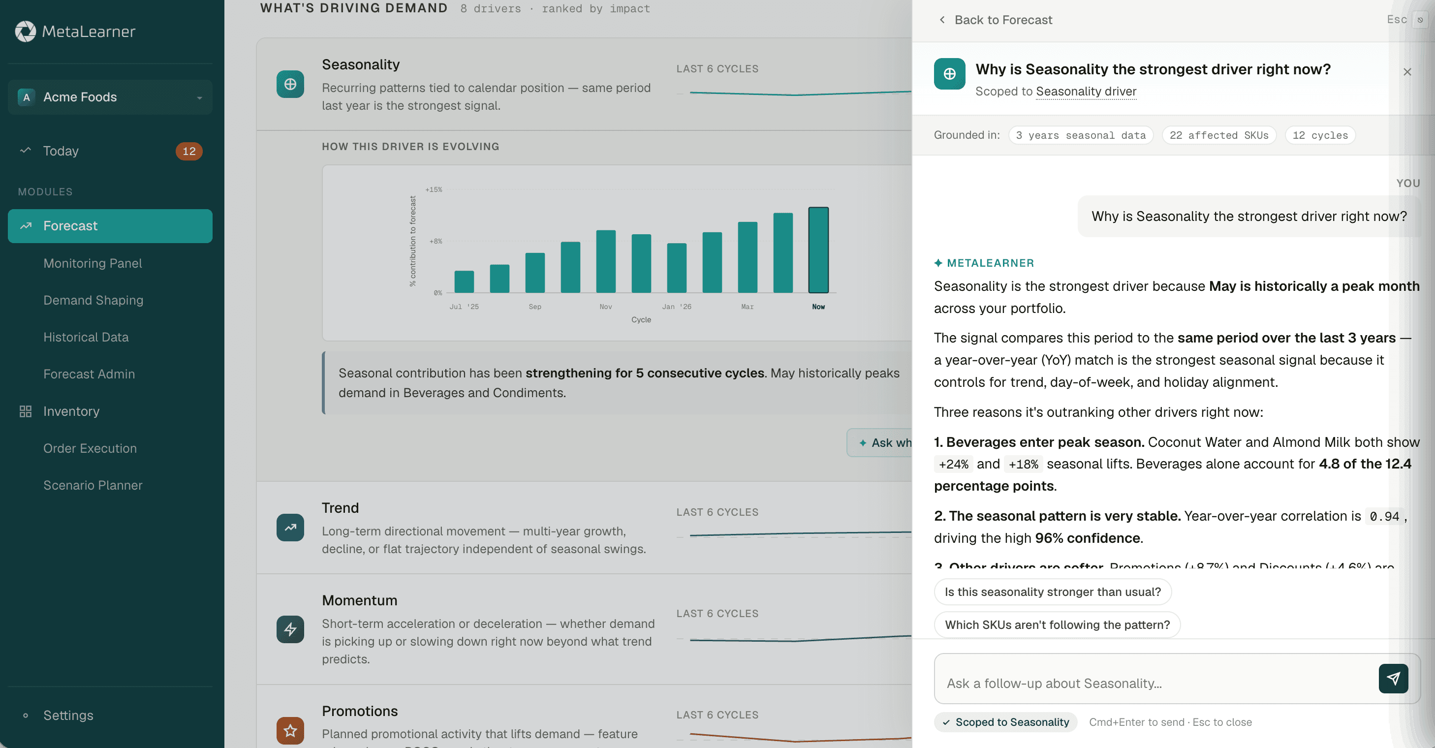Send the follow-up message
The width and height of the screenshot is (1435, 748).
[1393, 679]
